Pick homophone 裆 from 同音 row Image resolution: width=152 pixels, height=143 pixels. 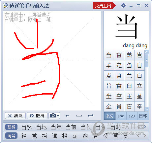click(x=24, y=136)
